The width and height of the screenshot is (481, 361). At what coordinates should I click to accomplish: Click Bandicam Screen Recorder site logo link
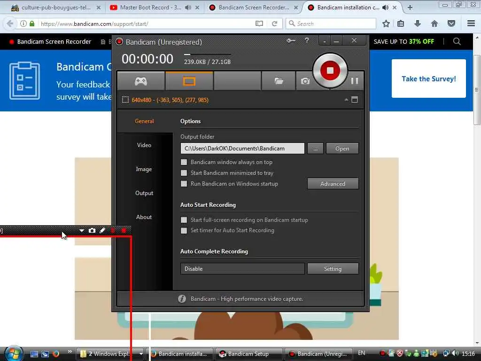click(x=50, y=41)
